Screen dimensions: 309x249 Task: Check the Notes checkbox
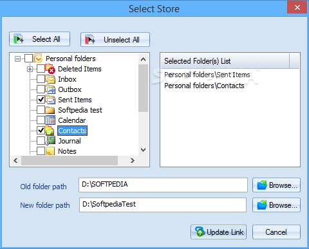(41, 151)
